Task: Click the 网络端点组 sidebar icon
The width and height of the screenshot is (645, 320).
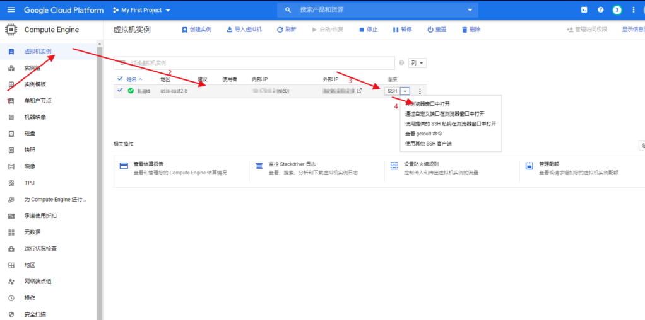Action: [11, 282]
